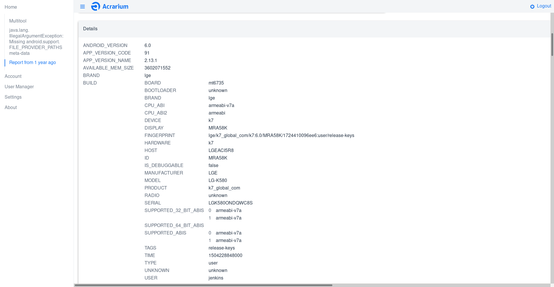Open the navigation drawer with the hamburger icon
Screen dimensions: 554x287
pyautogui.click(x=83, y=6)
